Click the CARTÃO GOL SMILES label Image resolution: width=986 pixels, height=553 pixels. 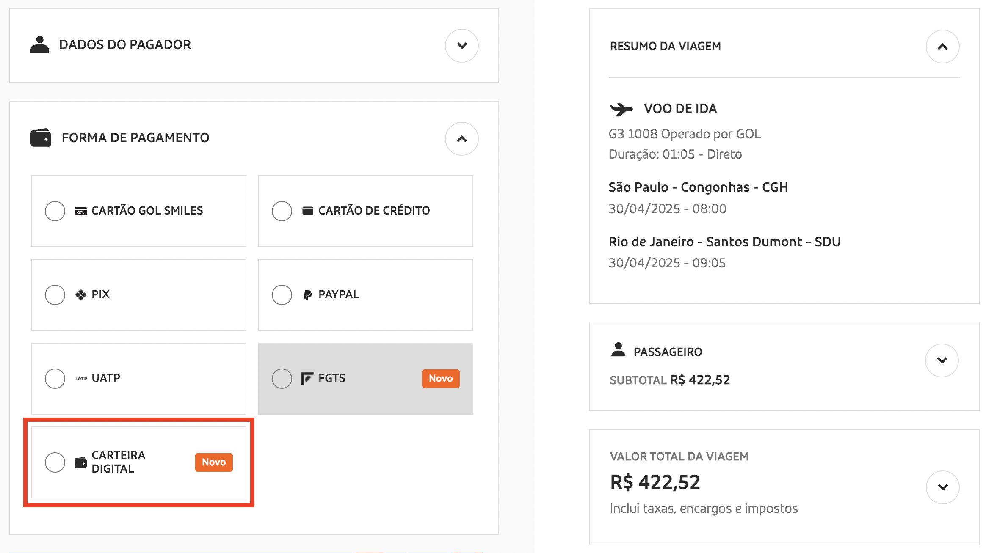pos(147,211)
